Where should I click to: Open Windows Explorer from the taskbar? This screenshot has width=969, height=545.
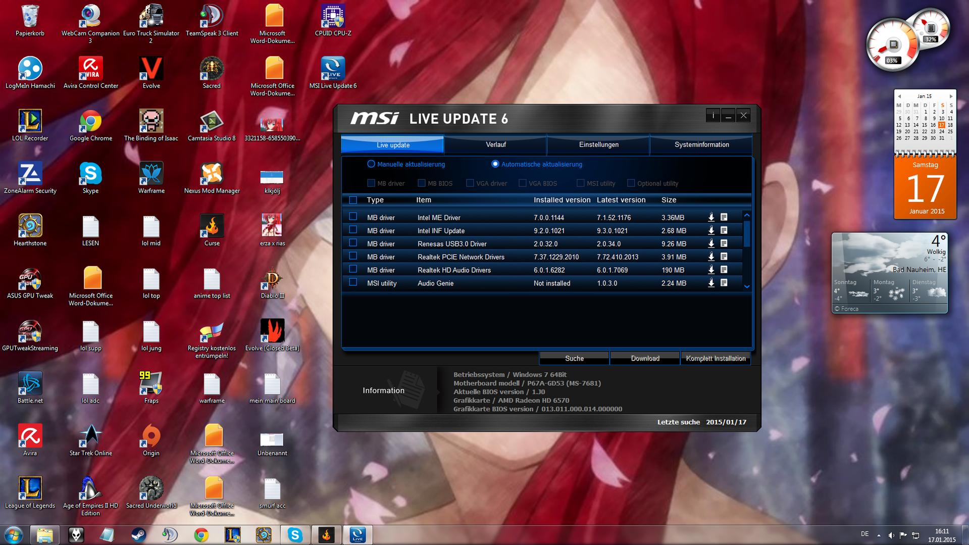click(44, 535)
